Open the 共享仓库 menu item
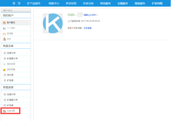The image size is (171, 121). coord(88,3)
